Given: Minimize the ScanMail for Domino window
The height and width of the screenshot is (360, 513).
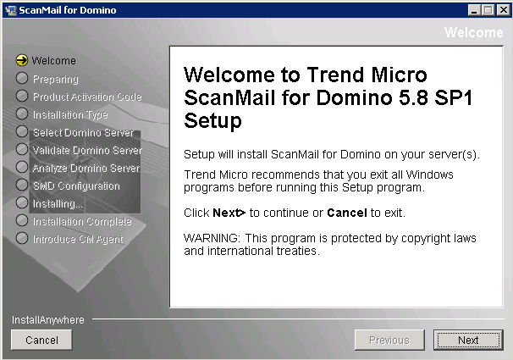Looking at the screenshot, I should tap(472, 10).
